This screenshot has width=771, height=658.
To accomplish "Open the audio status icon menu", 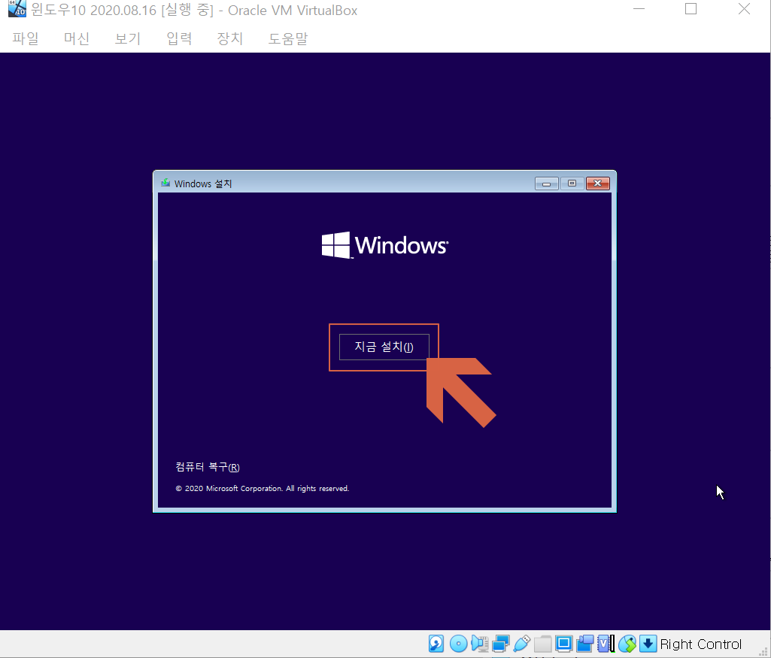I will (479, 643).
